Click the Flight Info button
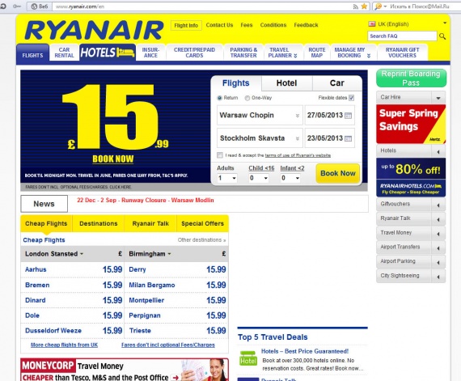 [186, 26]
